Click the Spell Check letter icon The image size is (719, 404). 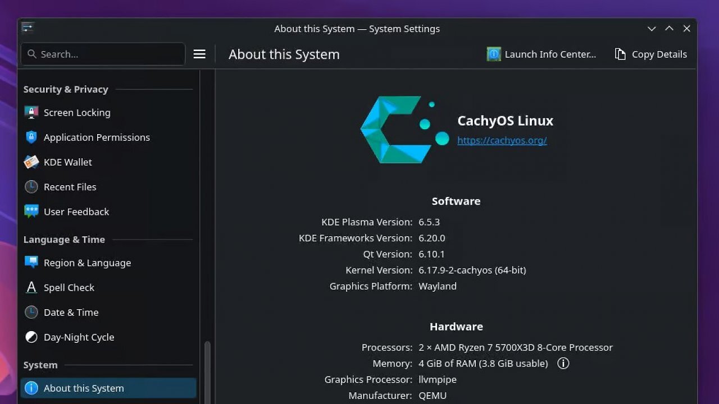(31, 287)
